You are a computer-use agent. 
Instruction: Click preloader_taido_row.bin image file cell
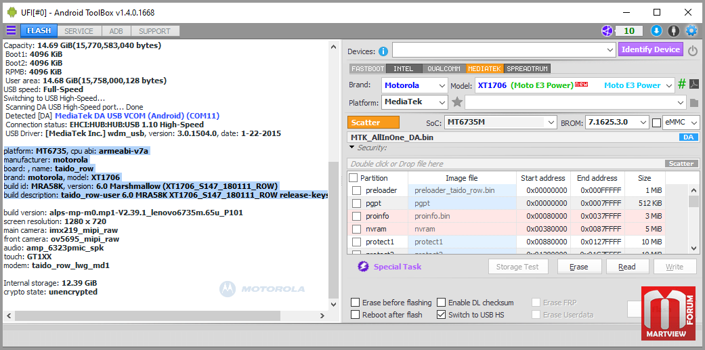click(x=462, y=190)
